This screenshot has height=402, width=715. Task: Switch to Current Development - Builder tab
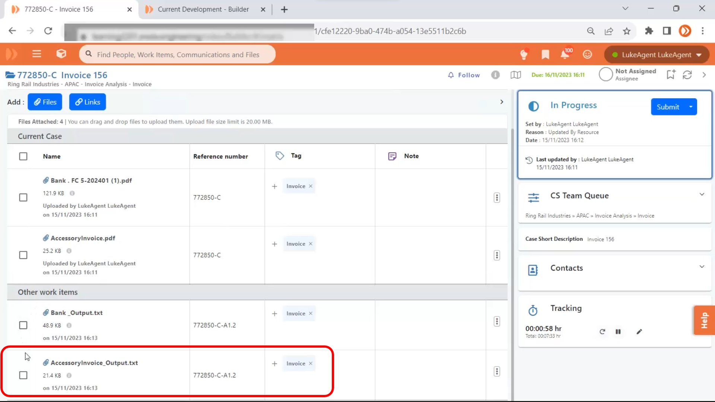click(x=203, y=9)
